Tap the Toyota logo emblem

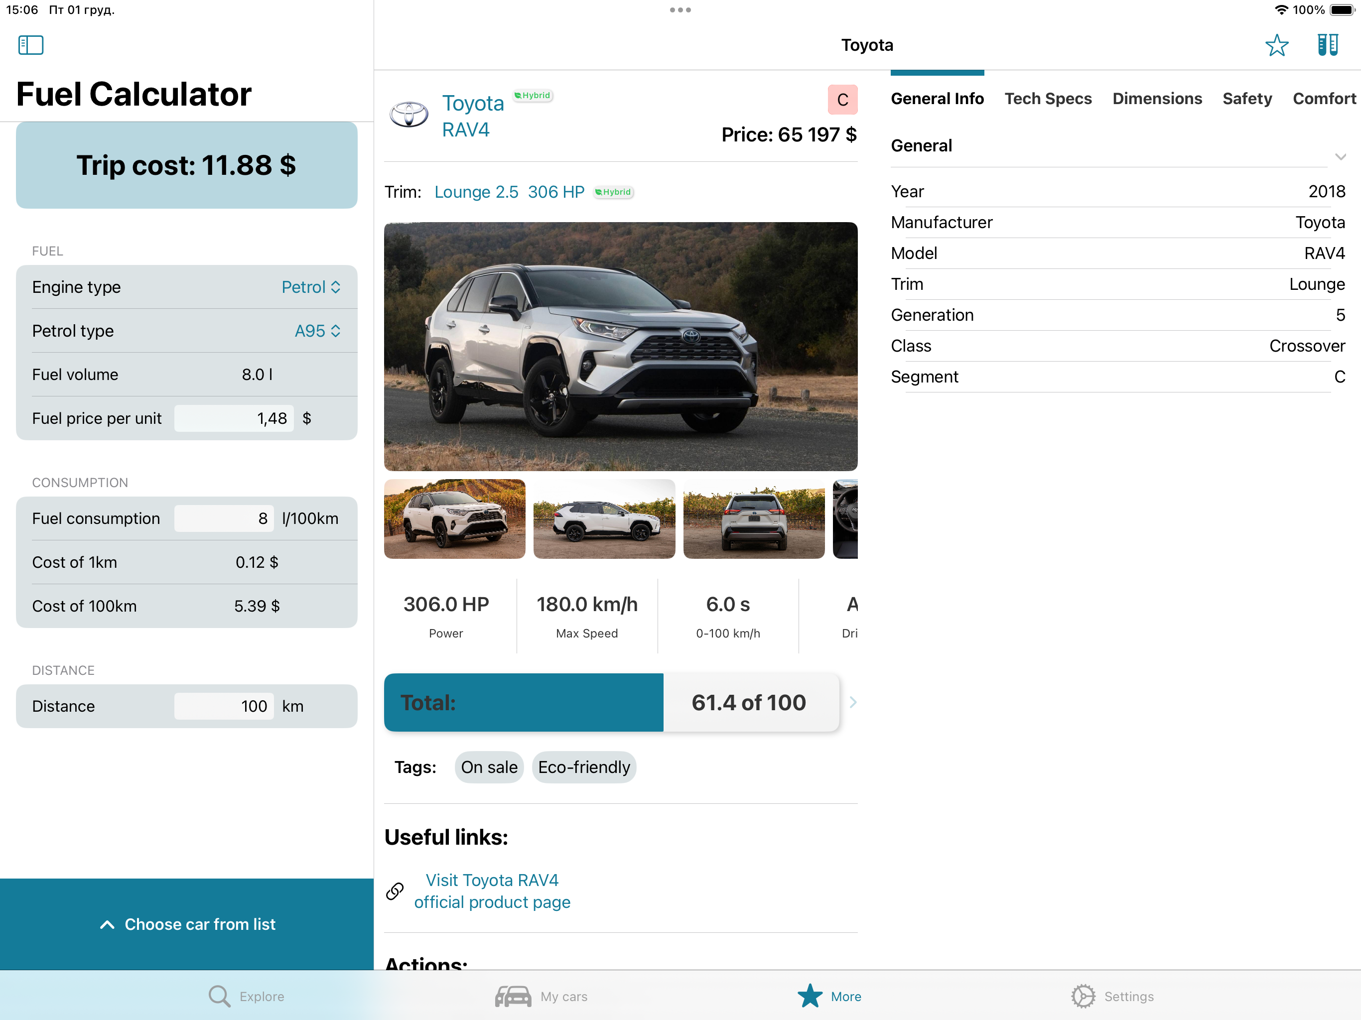[x=409, y=115]
